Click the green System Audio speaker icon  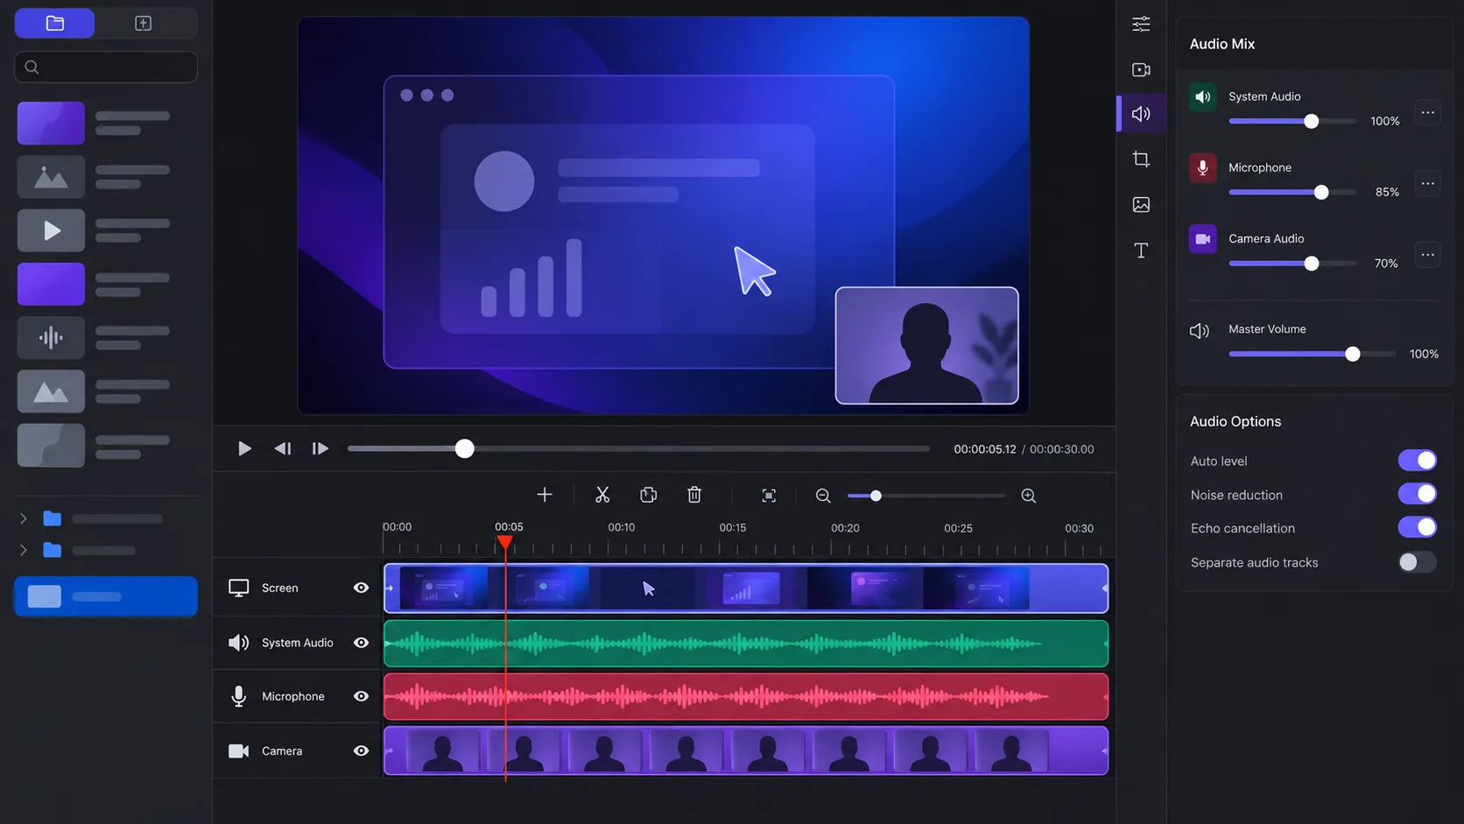pos(1203,97)
